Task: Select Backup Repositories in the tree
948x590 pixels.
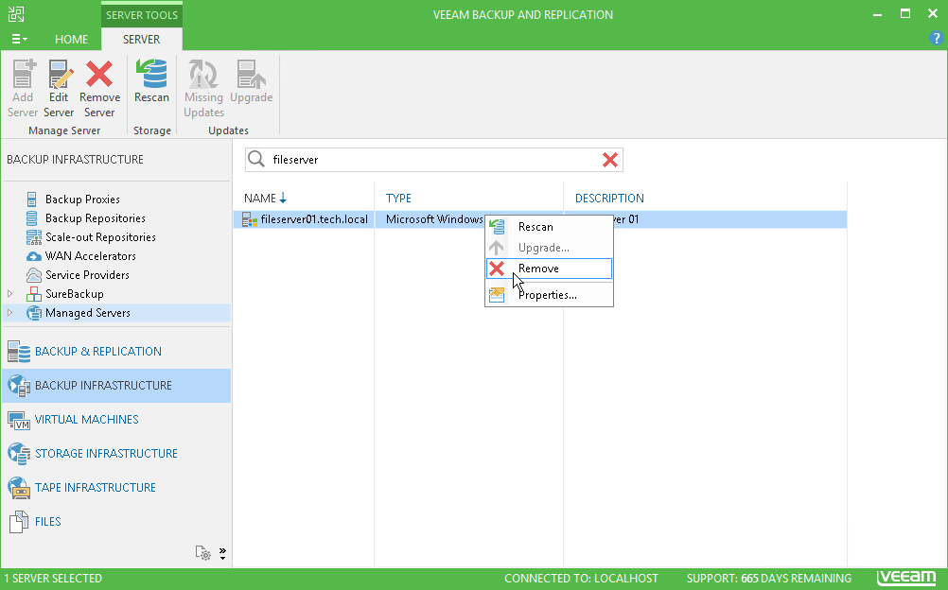Action: [x=95, y=218]
